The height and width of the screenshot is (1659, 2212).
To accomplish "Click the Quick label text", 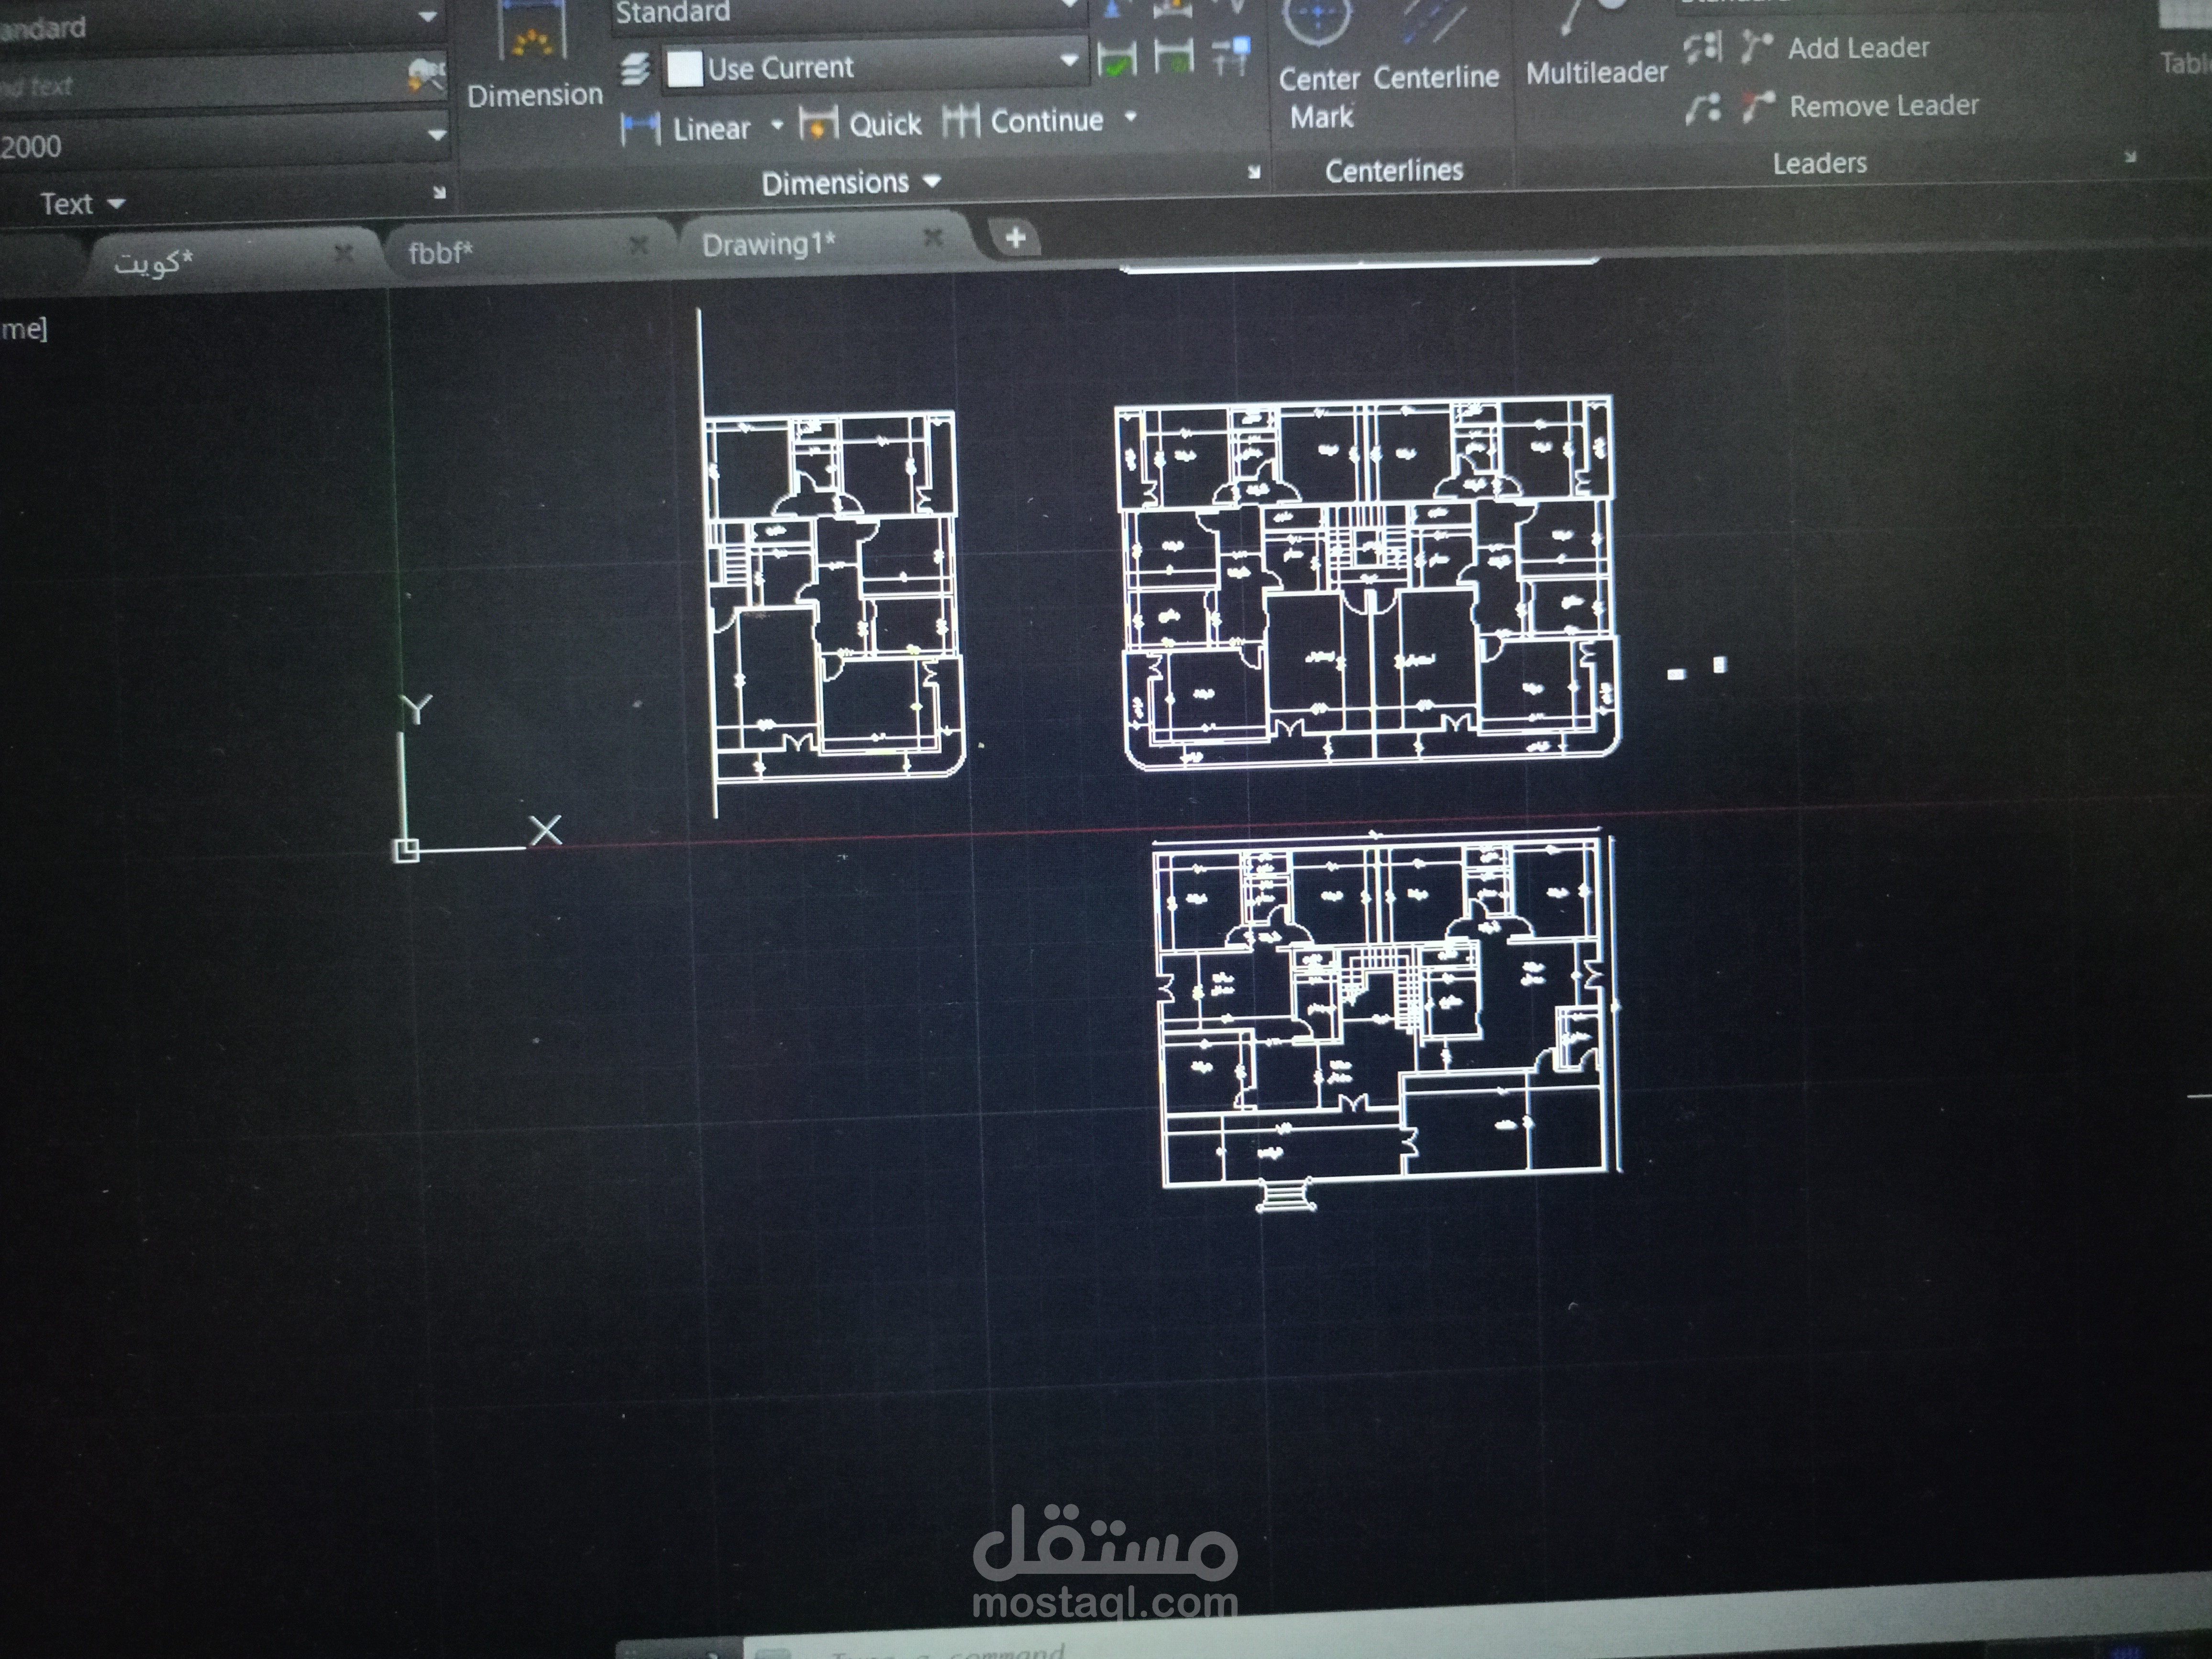I will 885,124.
